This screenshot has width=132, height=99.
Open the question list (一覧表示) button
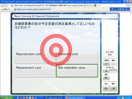(x=106, y=64)
